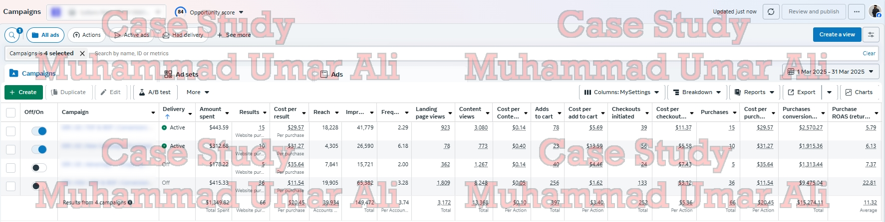The height and width of the screenshot is (222, 885).
Task: Switch to the Ads tab
Action: 332,74
